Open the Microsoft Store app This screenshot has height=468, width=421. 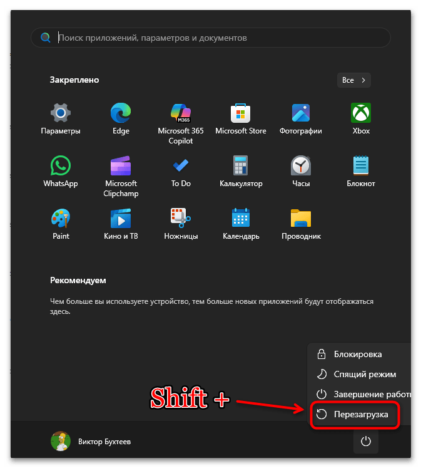click(240, 119)
